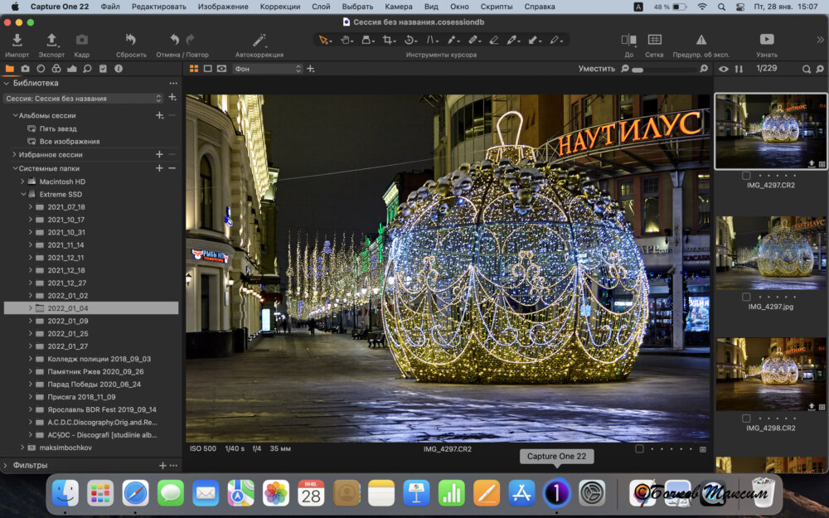
Task: Collapse the Альбомы сессии group
Action: pyautogui.click(x=15, y=115)
